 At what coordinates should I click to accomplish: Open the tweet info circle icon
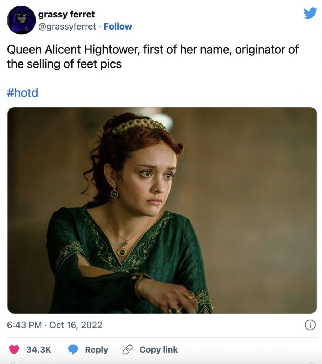[x=310, y=325]
